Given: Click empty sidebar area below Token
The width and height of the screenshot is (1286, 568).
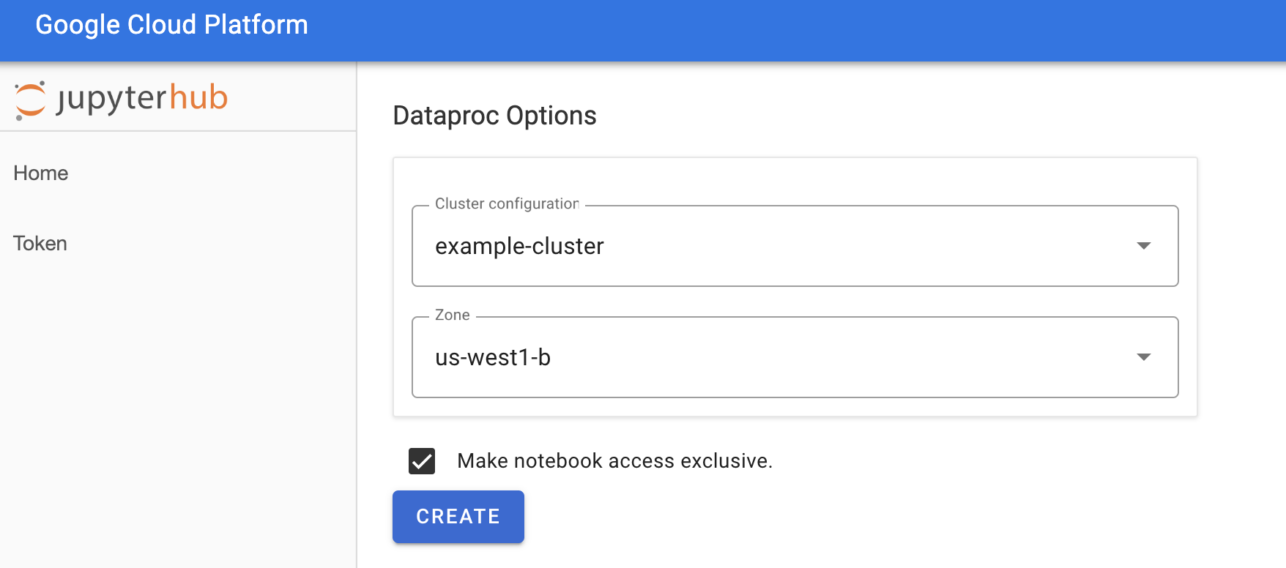Looking at the screenshot, I should [x=176, y=403].
